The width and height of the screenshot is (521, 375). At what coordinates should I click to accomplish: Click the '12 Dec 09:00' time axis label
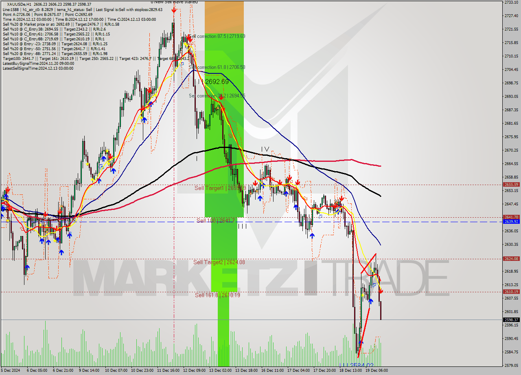click(194, 371)
